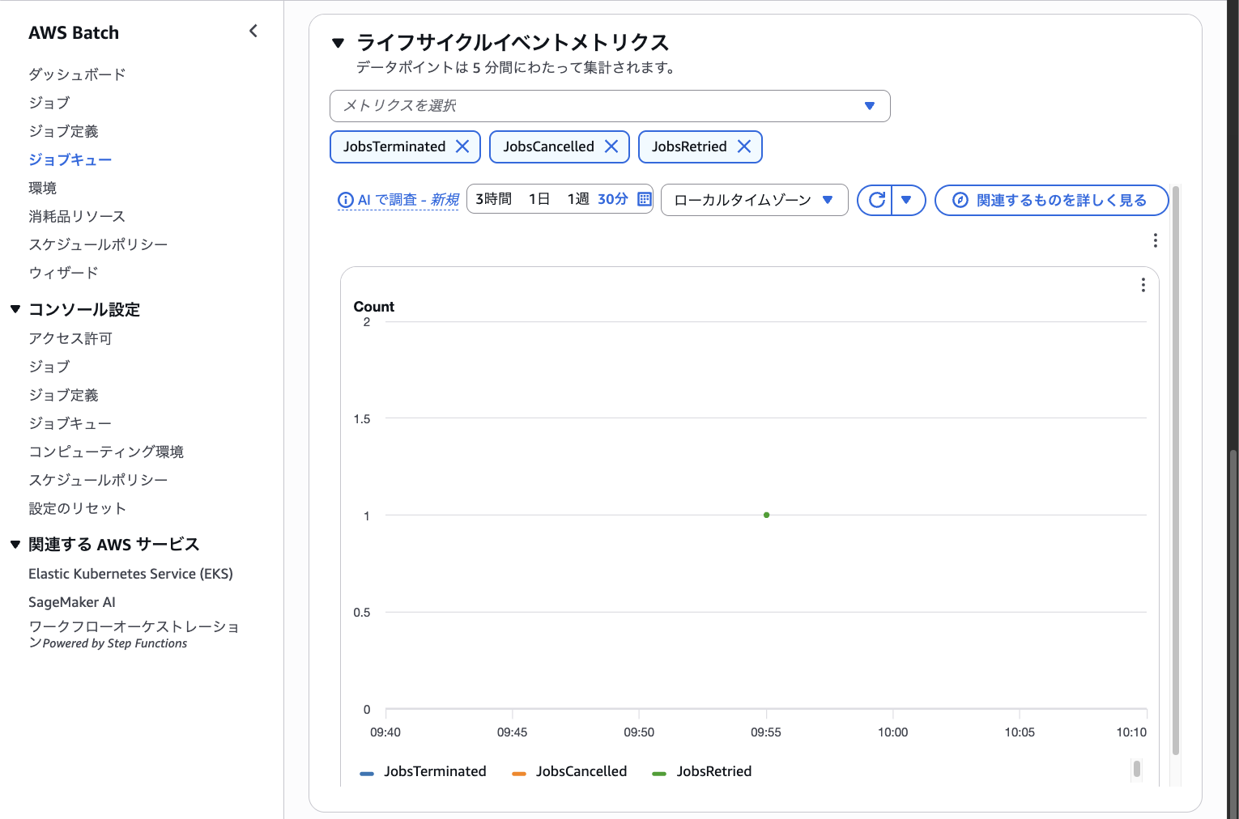
Task: Select the 1週 time range
Action: (x=578, y=199)
